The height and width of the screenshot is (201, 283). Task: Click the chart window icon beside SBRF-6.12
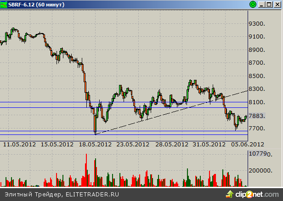click(4, 4)
